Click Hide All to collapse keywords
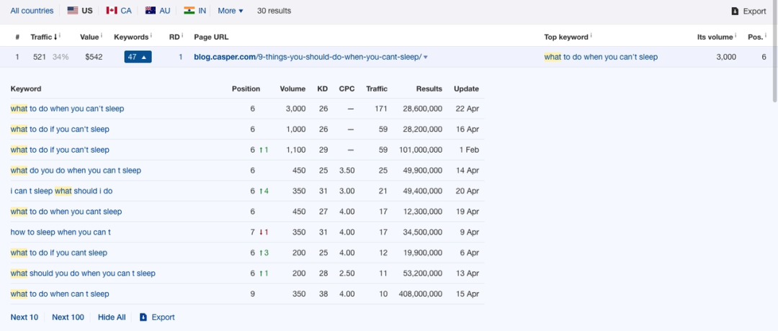 (112, 317)
